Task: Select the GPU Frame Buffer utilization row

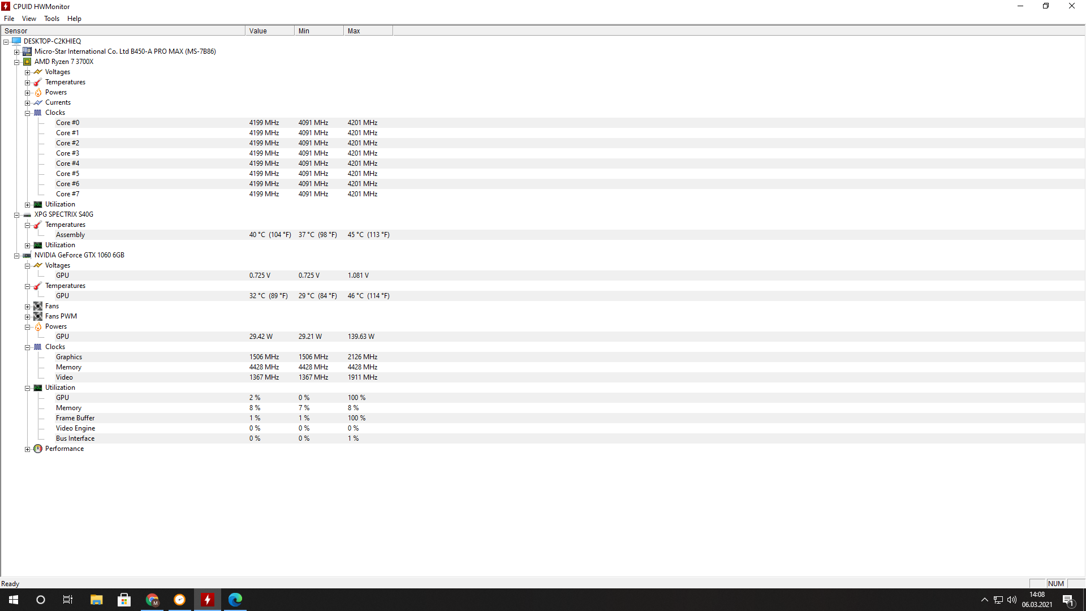Action: (75, 418)
